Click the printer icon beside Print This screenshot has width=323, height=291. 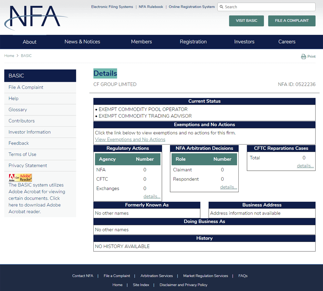click(303, 57)
